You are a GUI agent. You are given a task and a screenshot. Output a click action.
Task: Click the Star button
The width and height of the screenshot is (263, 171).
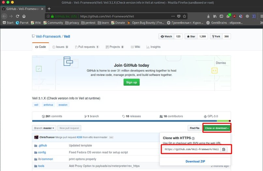click(191, 36)
